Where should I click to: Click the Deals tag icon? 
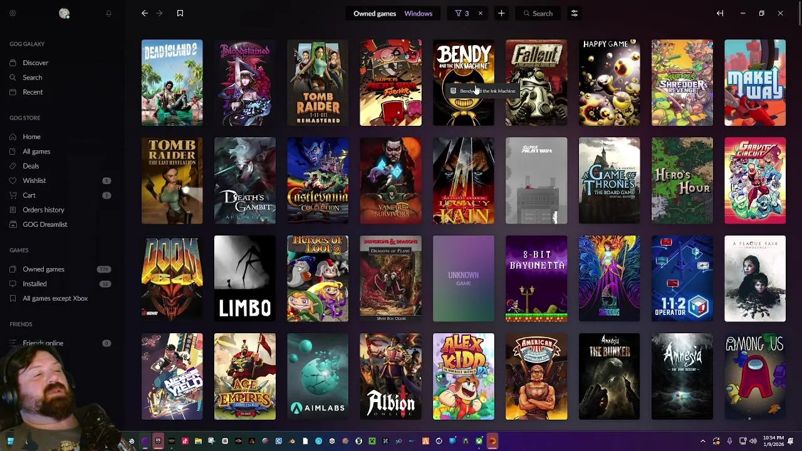coord(13,166)
